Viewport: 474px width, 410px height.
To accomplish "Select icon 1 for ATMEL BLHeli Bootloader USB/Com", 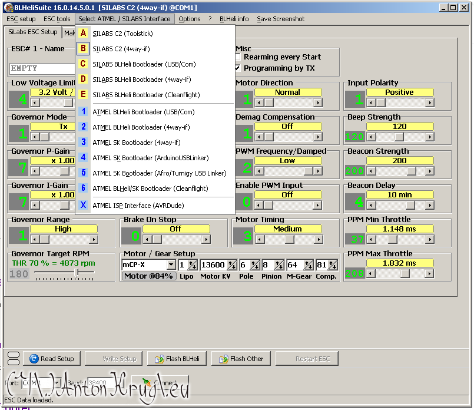I will (x=83, y=111).
